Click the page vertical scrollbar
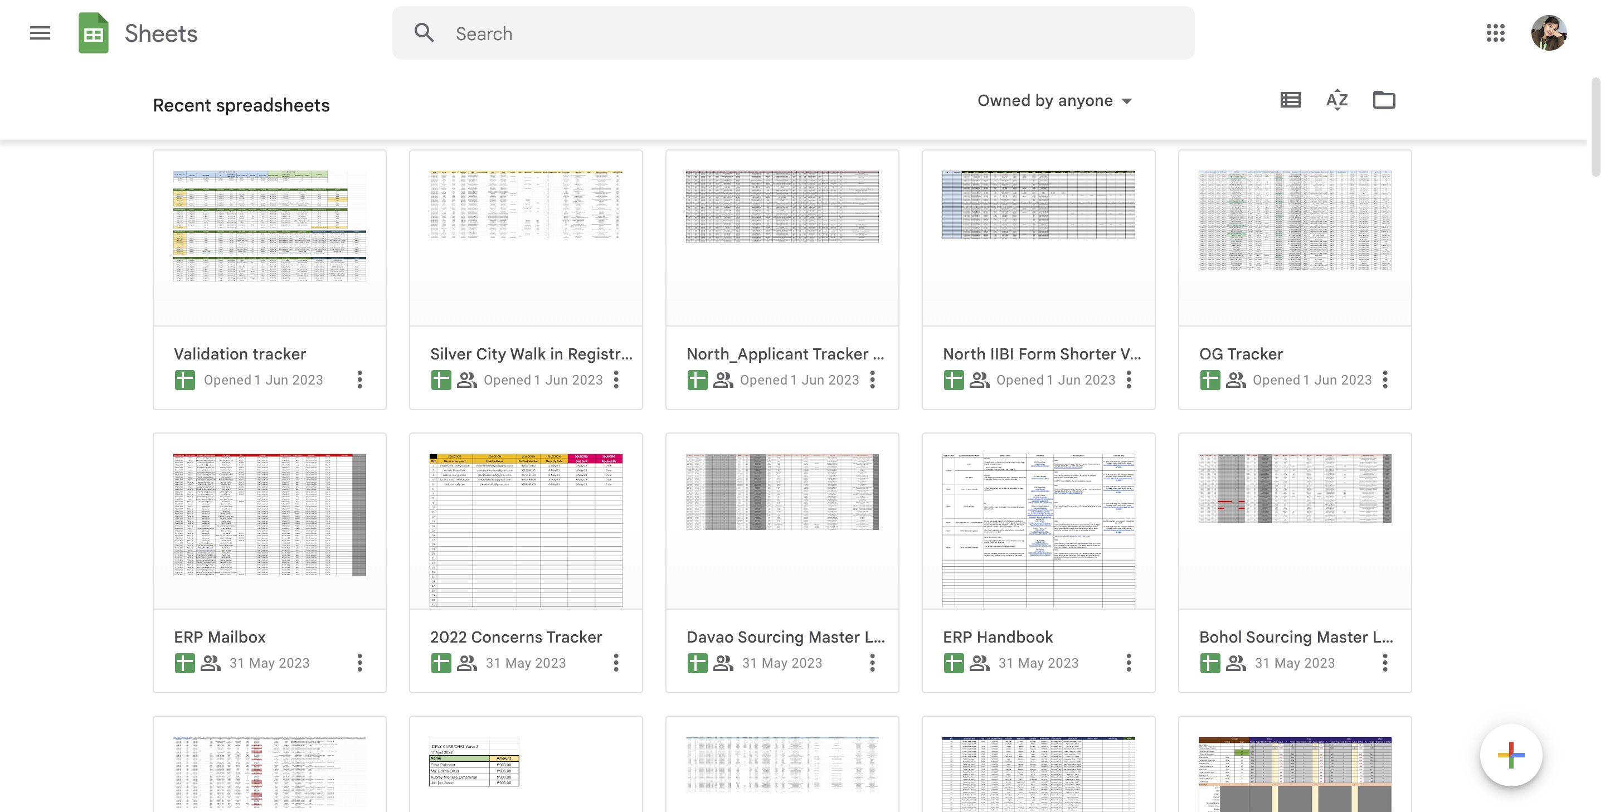Image resolution: width=1605 pixels, height=812 pixels. pyautogui.click(x=1595, y=128)
